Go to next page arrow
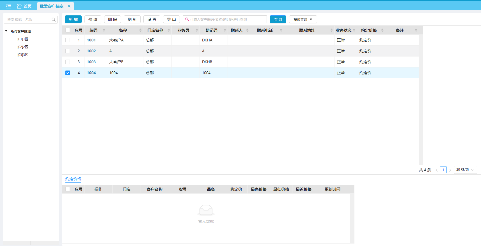The width and height of the screenshot is (481, 246). click(x=450, y=170)
